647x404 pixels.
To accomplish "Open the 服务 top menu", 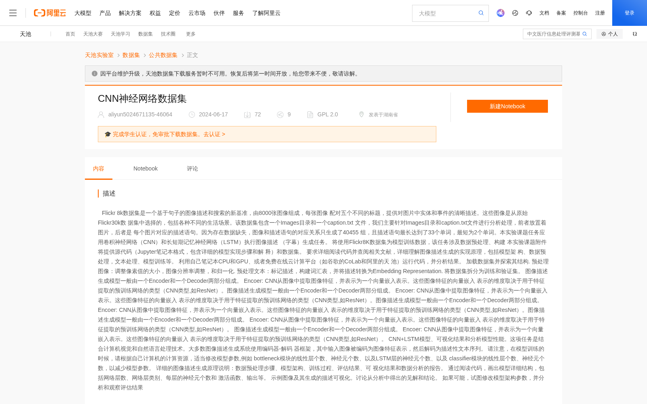I will pos(239,13).
